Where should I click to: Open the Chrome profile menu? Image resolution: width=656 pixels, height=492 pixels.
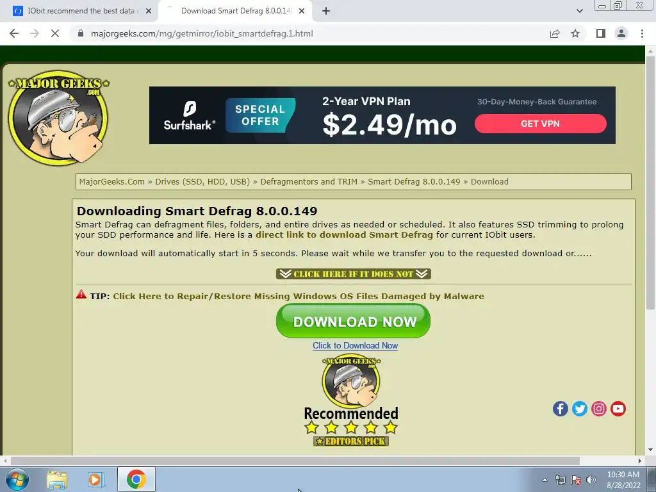621,33
